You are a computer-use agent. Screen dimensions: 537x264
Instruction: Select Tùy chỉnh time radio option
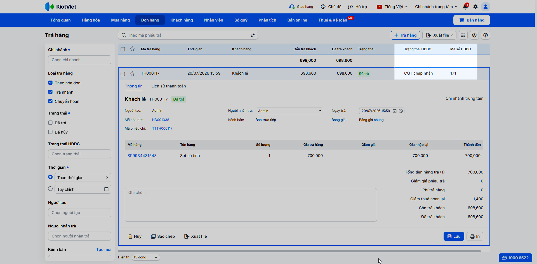50,189
